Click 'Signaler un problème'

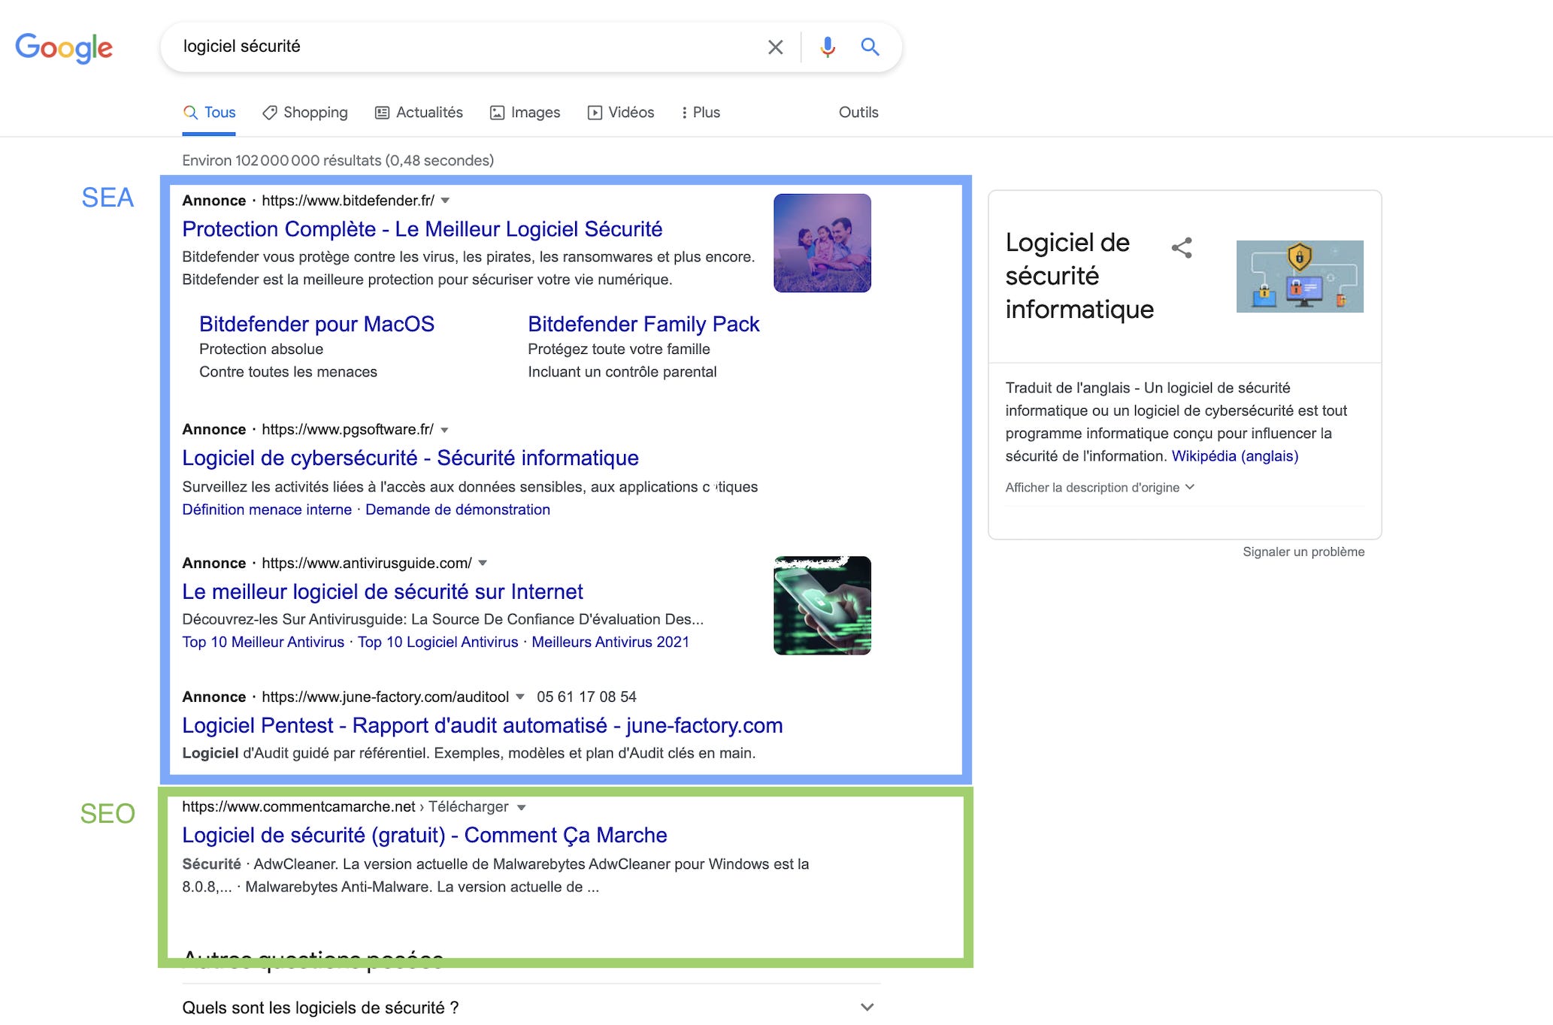click(1303, 552)
